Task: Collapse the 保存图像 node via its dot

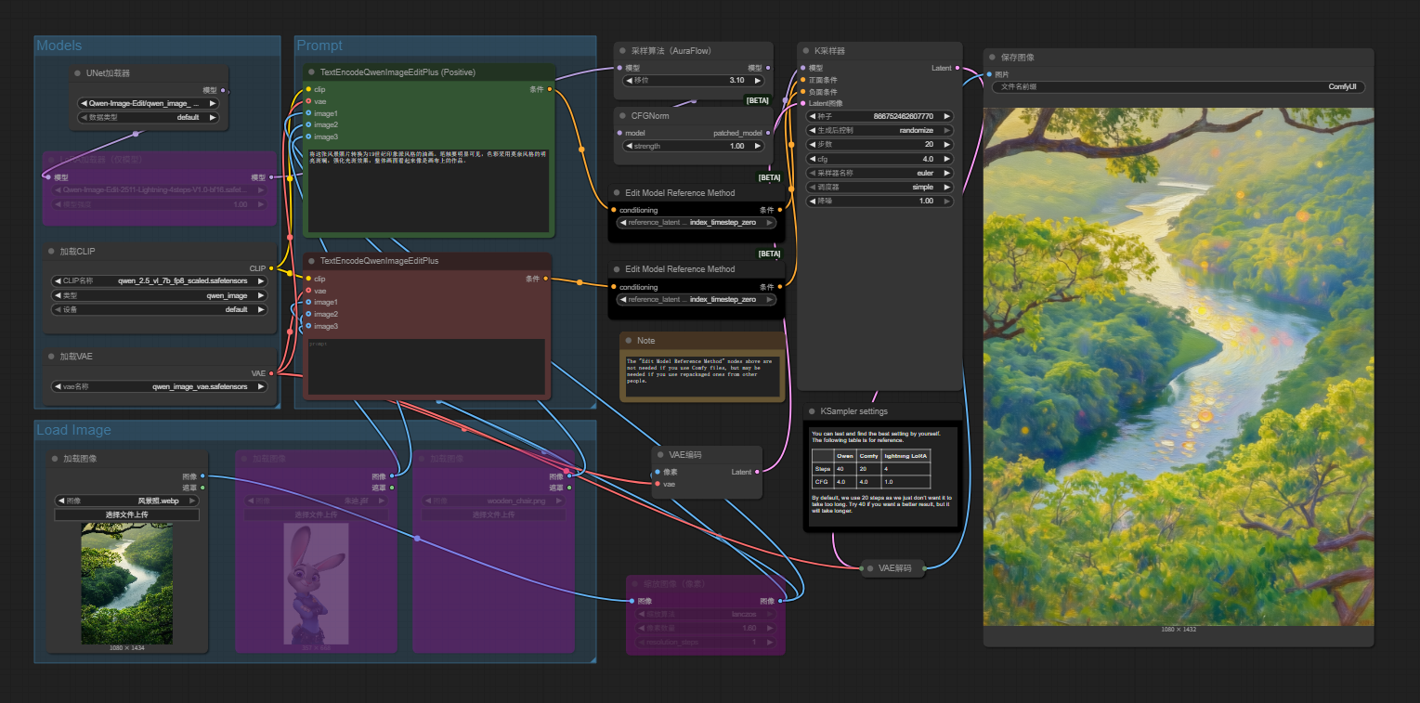Action: 993,58
